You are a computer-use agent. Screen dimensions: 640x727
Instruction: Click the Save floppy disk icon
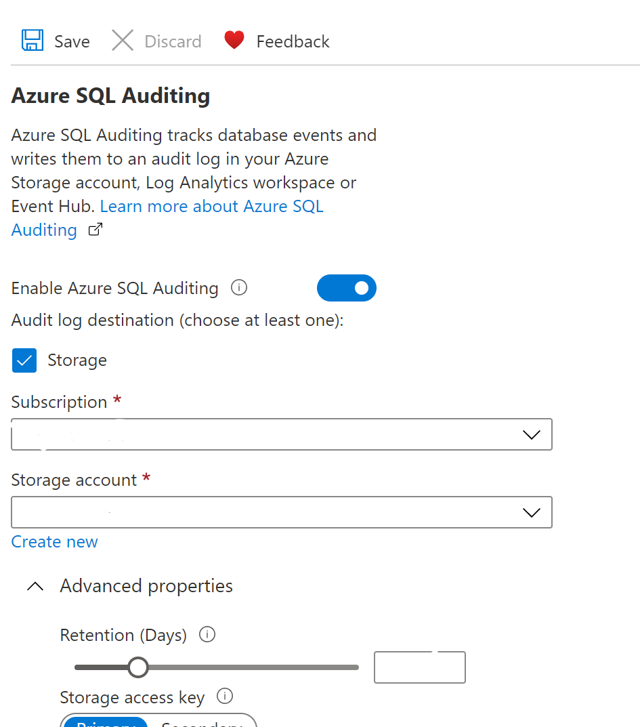[33, 41]
